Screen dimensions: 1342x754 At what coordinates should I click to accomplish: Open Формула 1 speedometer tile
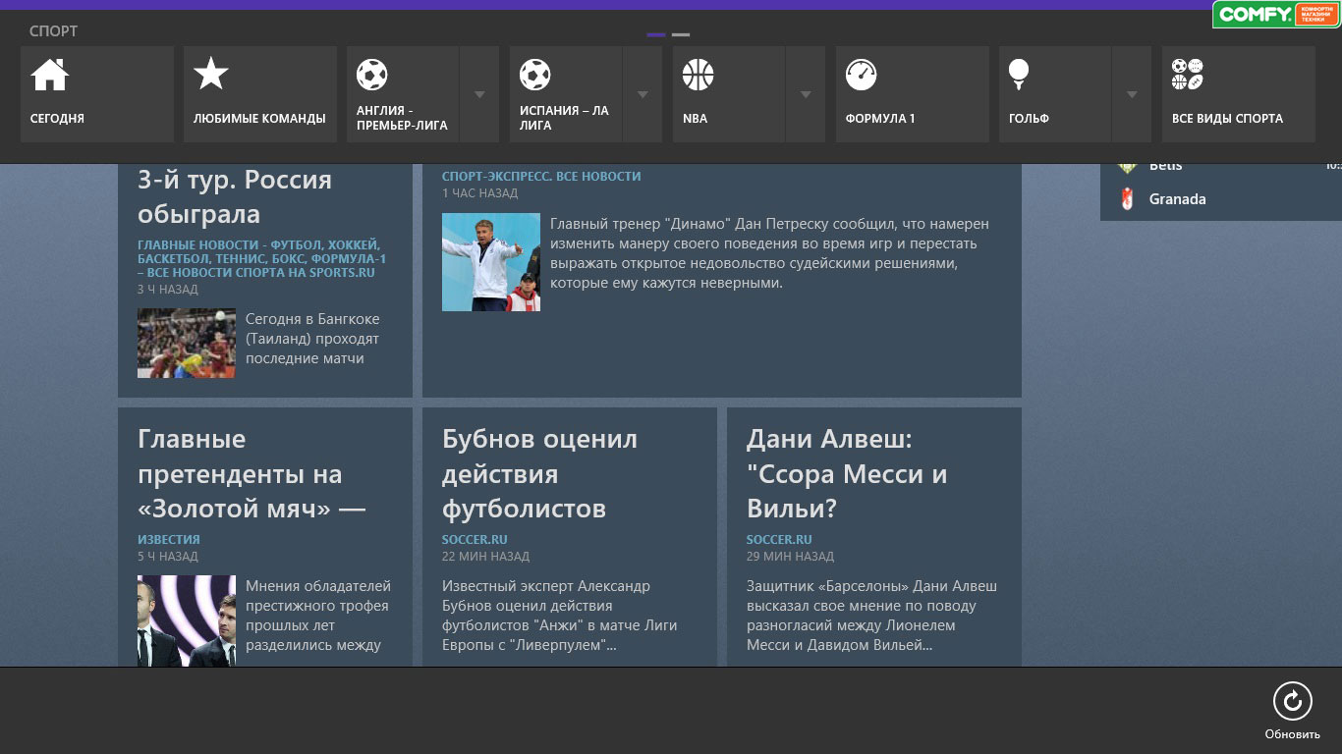click(x=913, y=94)
